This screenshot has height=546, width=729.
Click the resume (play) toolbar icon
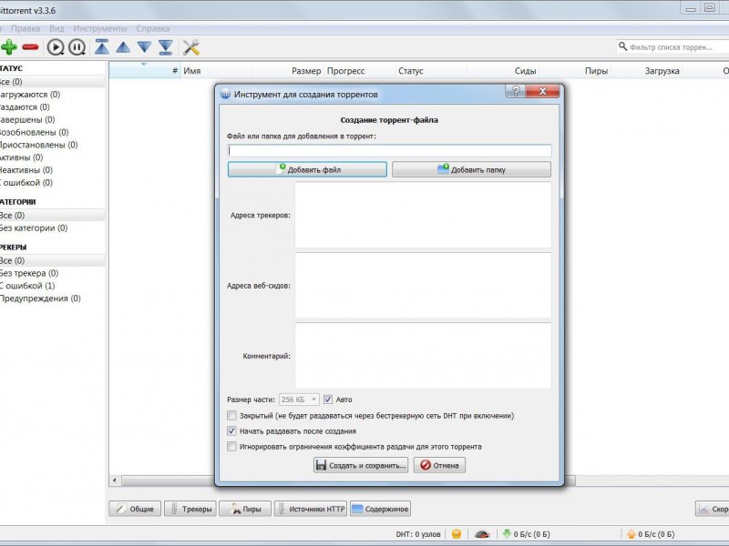click(x=56, y=47)
